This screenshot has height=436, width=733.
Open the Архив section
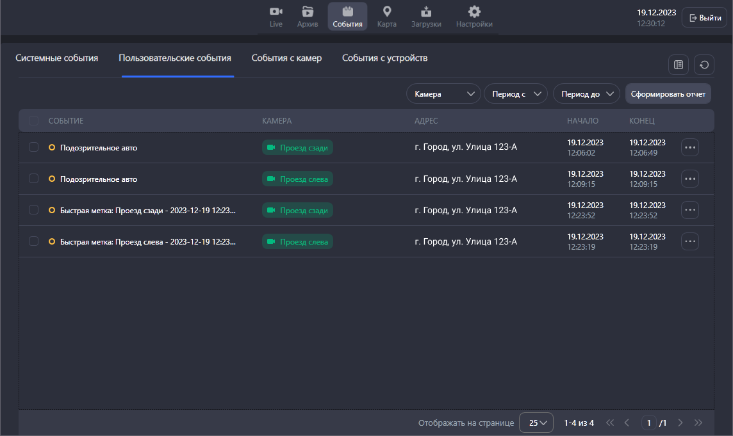point(308,17)
